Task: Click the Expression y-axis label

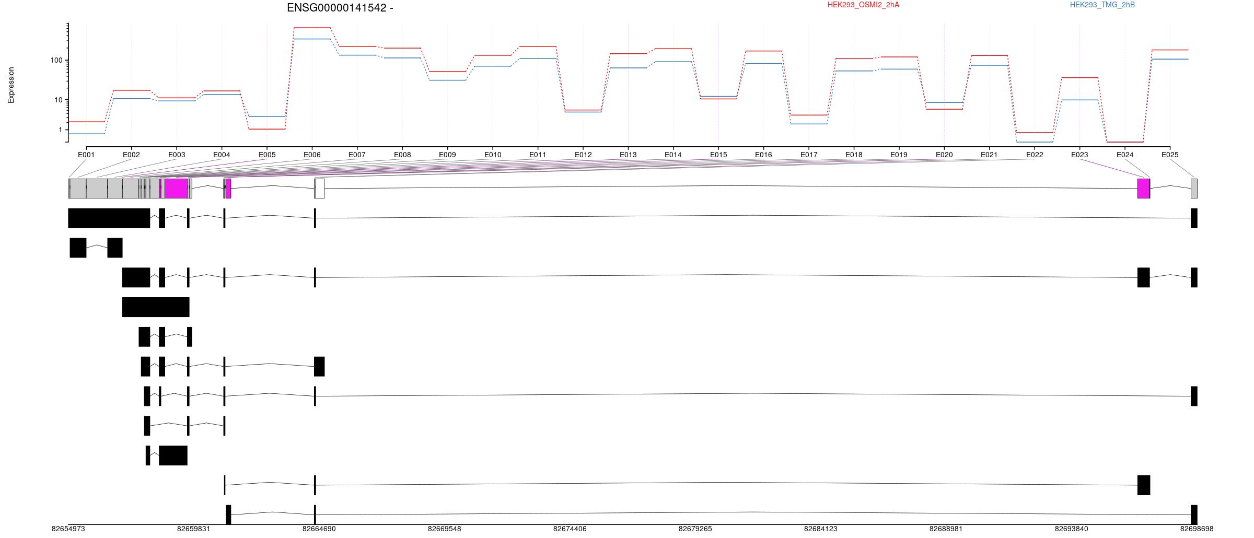Action: (11, 85)
